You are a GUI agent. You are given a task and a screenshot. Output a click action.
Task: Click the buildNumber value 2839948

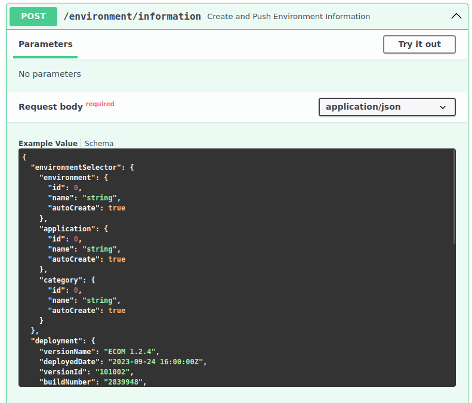tap(125, 382)
